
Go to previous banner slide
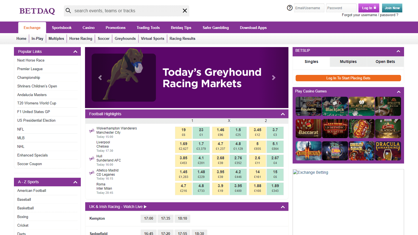click(x=100, y=78)
